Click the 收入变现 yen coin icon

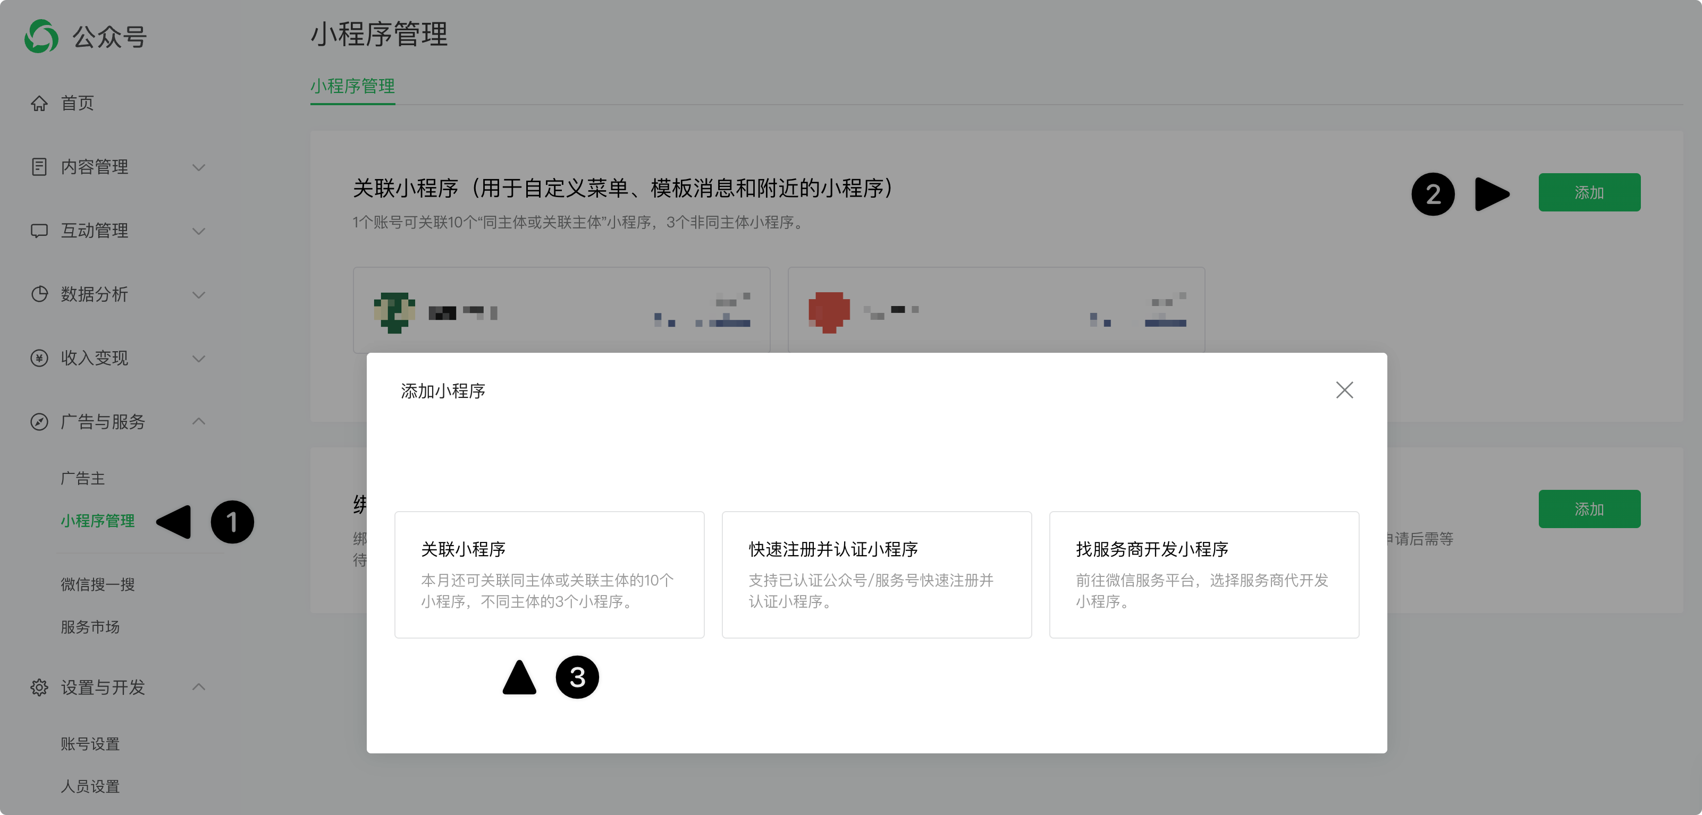39,358
